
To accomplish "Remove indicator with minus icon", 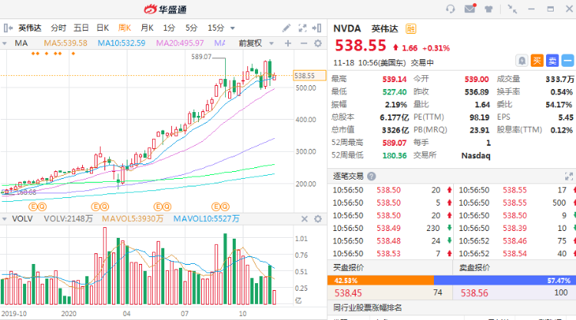I will coord(304,43).
